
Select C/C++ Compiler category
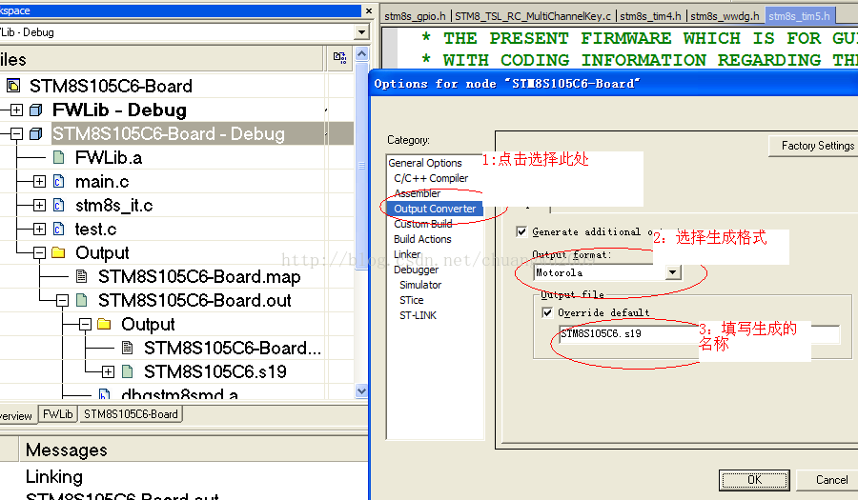pyautogui.click(x=431, y=178)
